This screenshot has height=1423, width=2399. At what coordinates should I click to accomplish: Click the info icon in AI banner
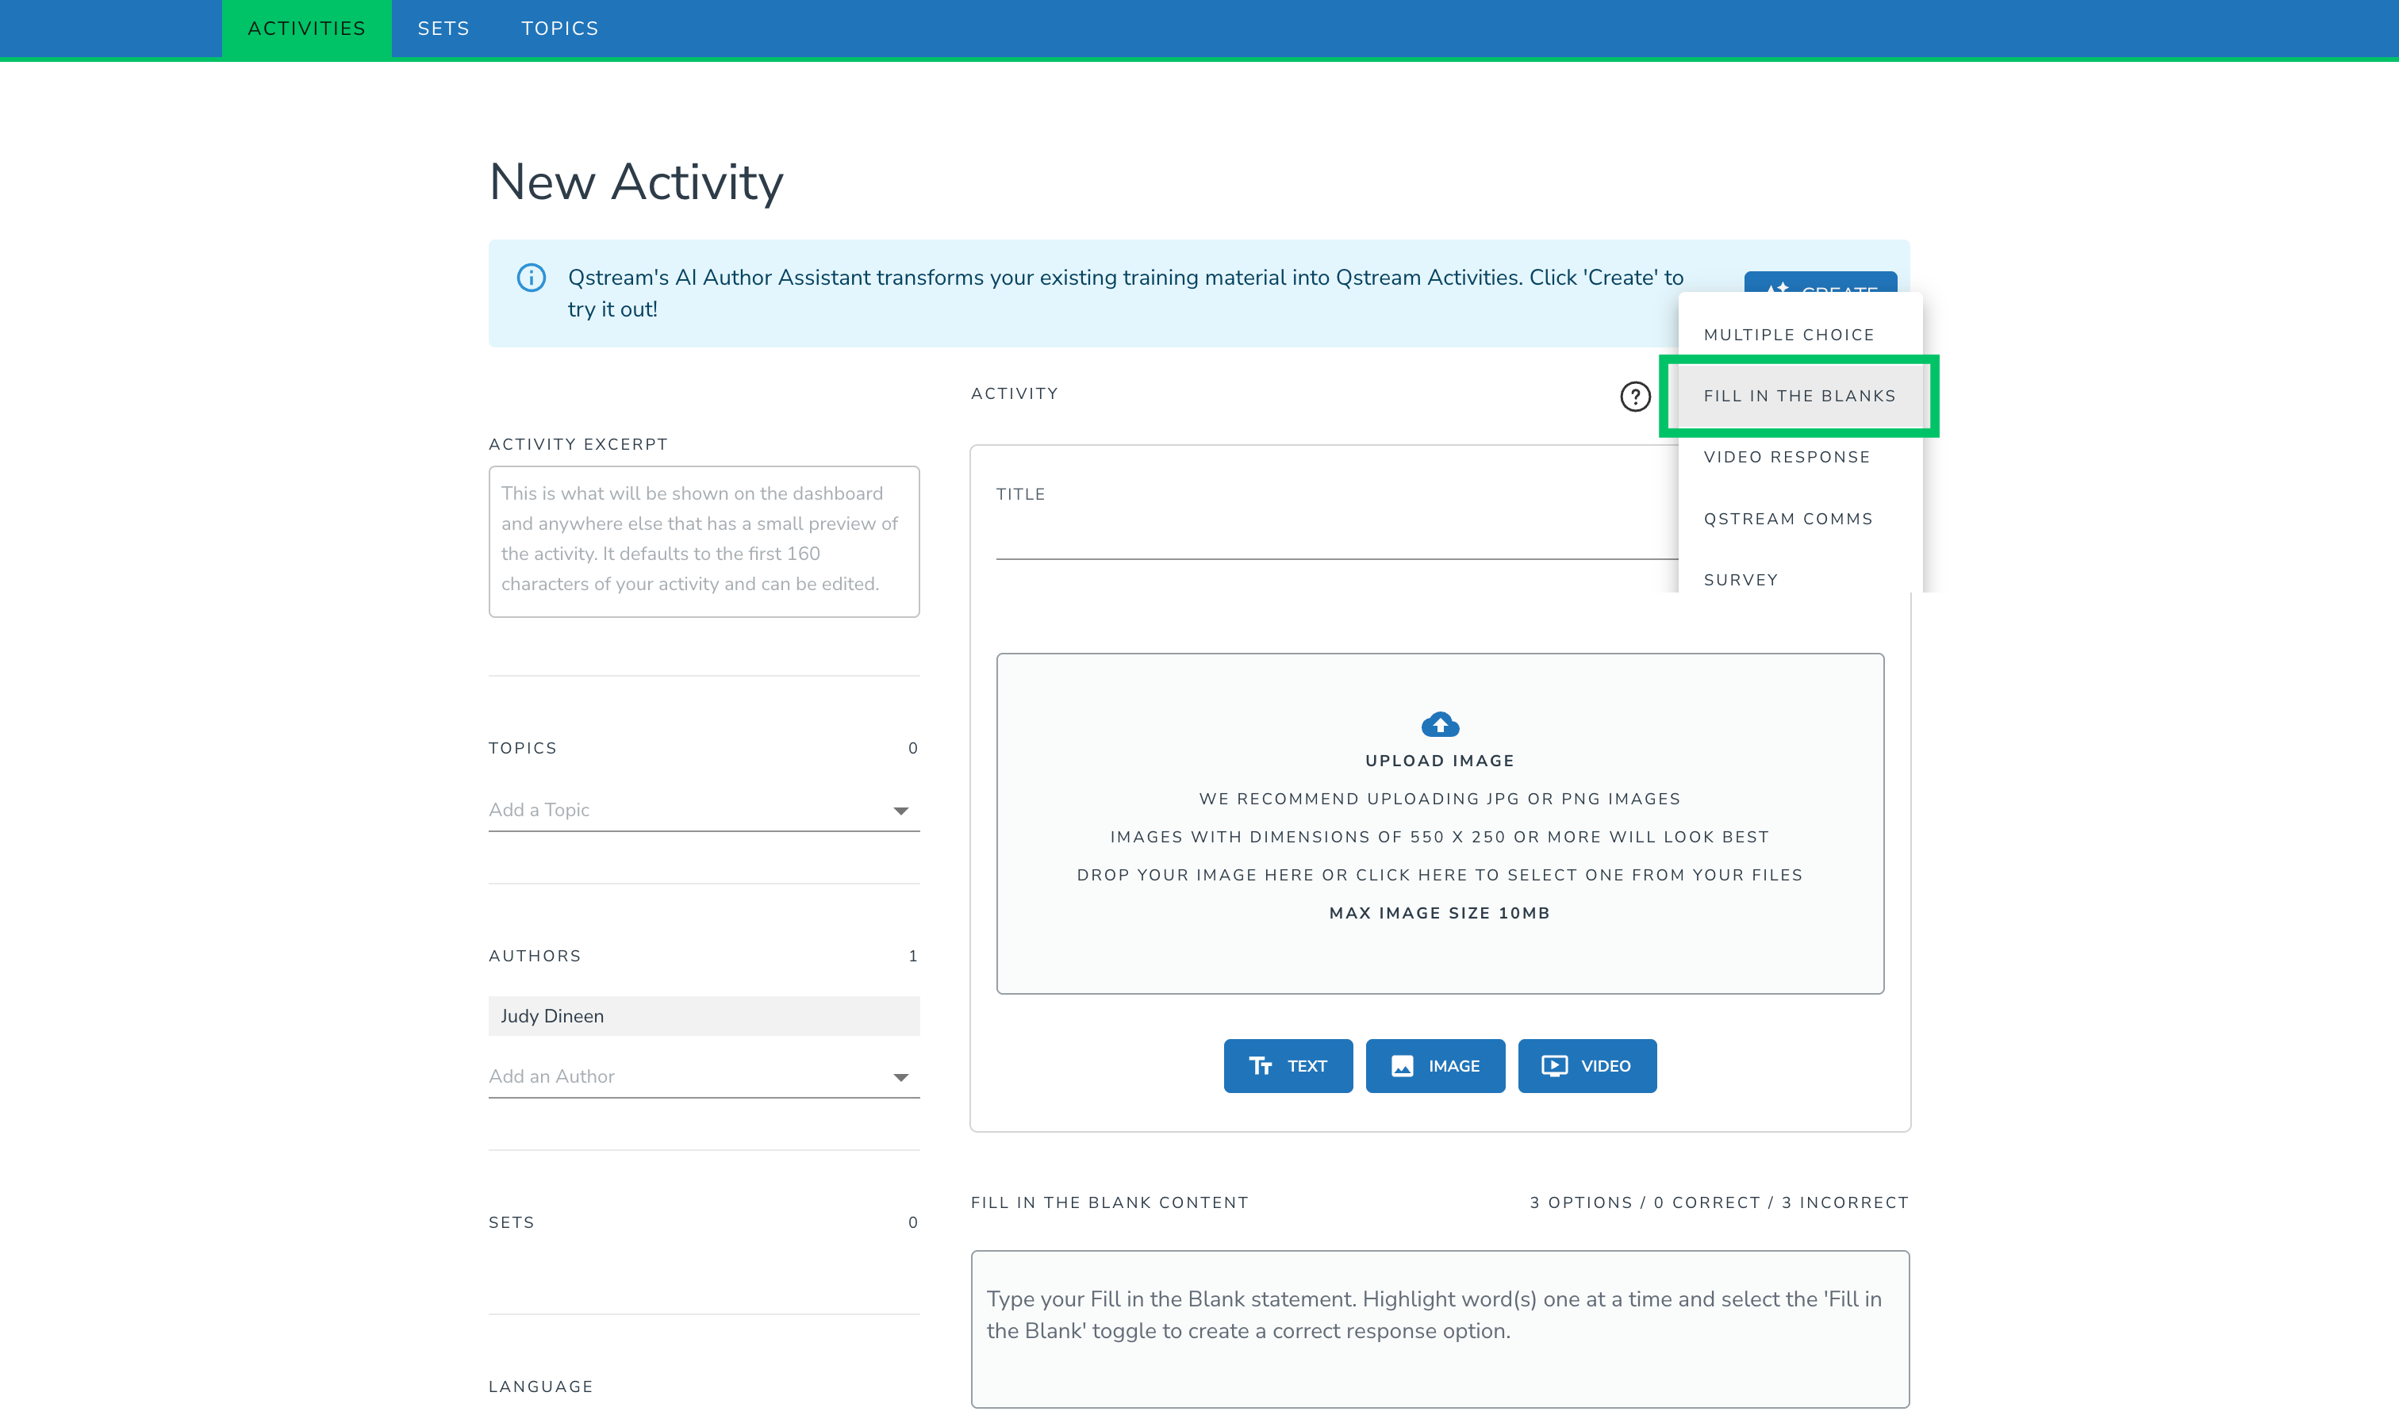click(532, 277)
